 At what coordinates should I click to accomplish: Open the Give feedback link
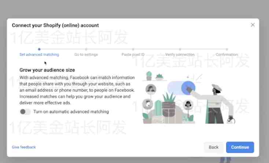[24, 147]
